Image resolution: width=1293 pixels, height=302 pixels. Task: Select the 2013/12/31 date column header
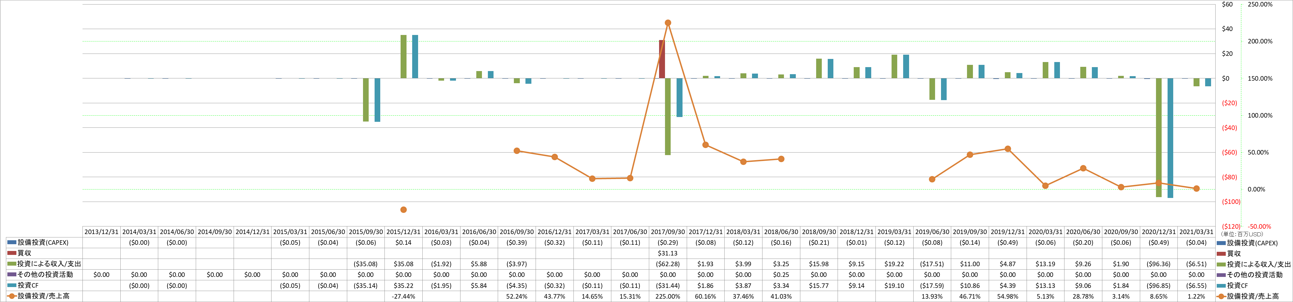click(x=101, y=232)
